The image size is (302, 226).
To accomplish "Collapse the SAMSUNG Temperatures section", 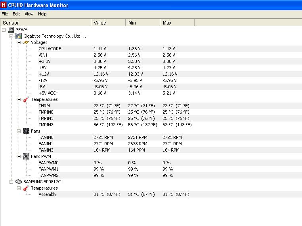I will click(x=19, y=188).
